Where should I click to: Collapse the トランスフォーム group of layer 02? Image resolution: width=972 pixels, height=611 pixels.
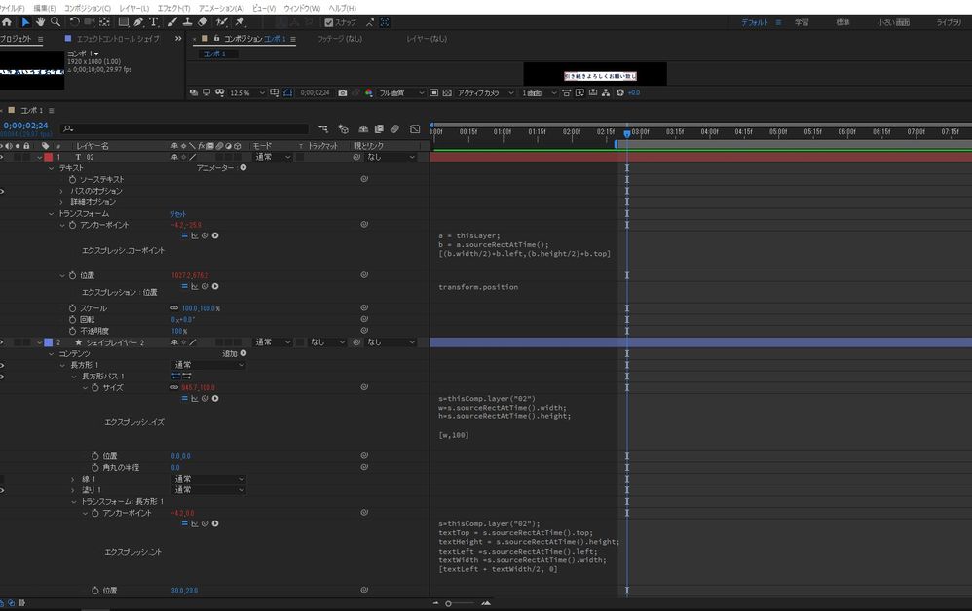point(52,213)
